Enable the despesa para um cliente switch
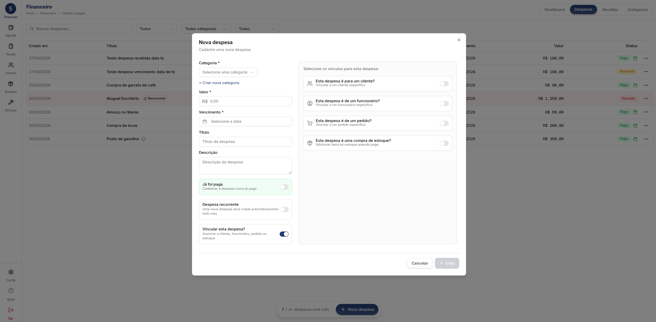The image size is (656, 322). click(444, 84)
